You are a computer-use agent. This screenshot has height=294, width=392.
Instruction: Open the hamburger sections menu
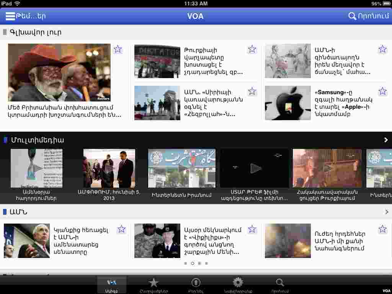[10, 16]
